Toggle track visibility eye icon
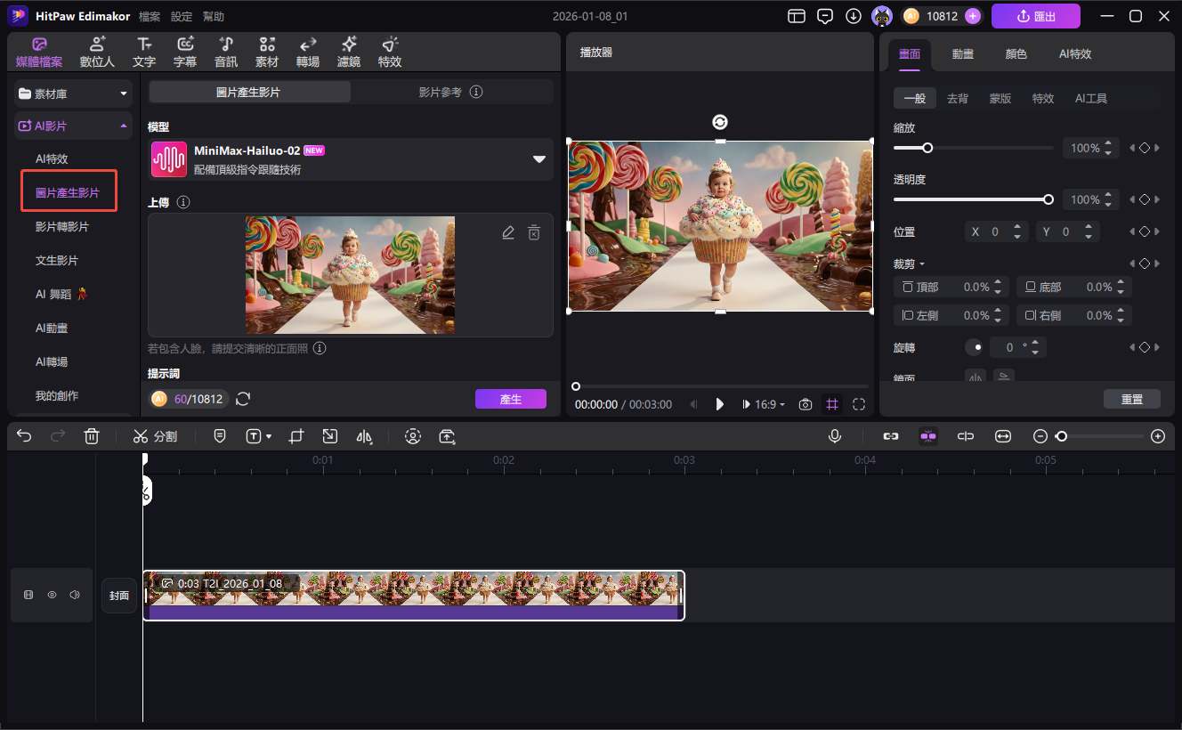Screen dimensions: 1182x730 click(52, 595)
